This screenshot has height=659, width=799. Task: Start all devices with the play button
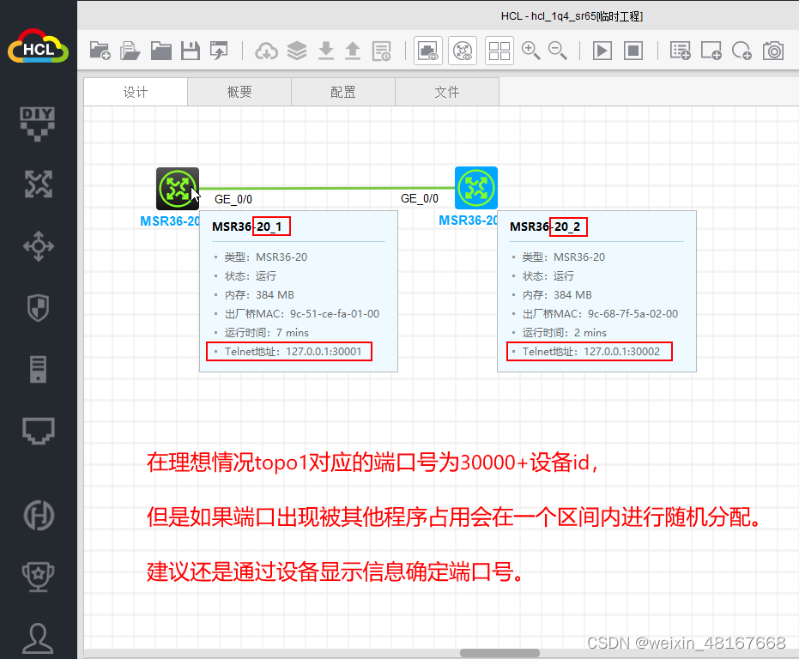pyautogui.click(x=602, y=51)
